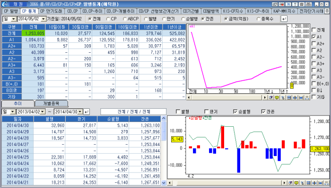The image size is (331, 188).
Task: Click lower chart settings icon
Action: tap(290, 183)
